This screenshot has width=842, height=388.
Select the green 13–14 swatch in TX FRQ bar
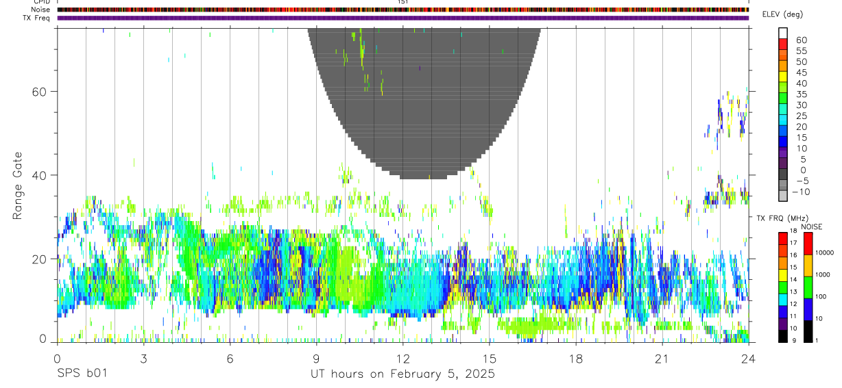point(783,287)
